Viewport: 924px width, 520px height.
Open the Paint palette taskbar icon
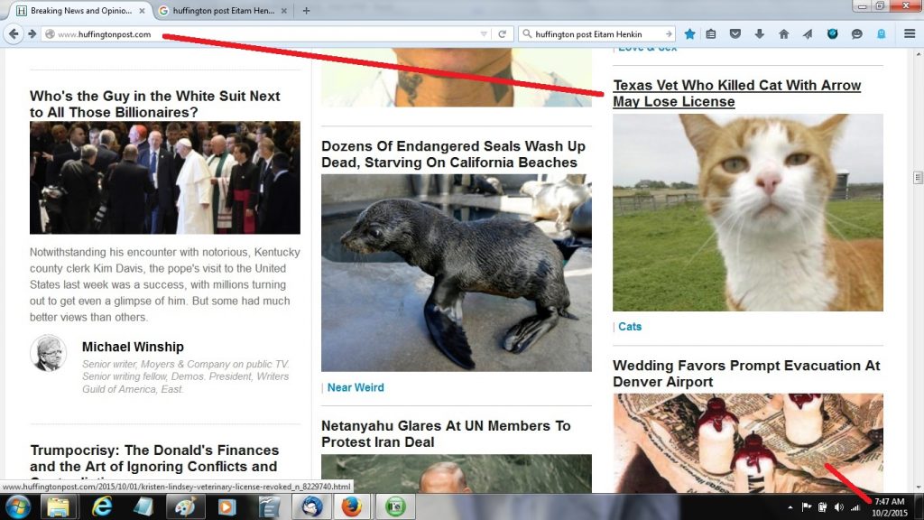coord(184,507)
